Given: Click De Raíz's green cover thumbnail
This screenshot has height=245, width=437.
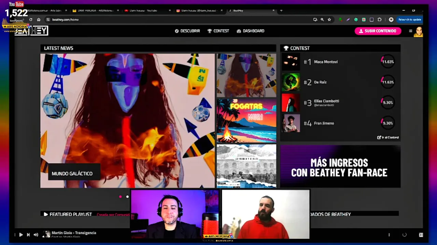Looking at the screenshot, I should click(291, 82).
